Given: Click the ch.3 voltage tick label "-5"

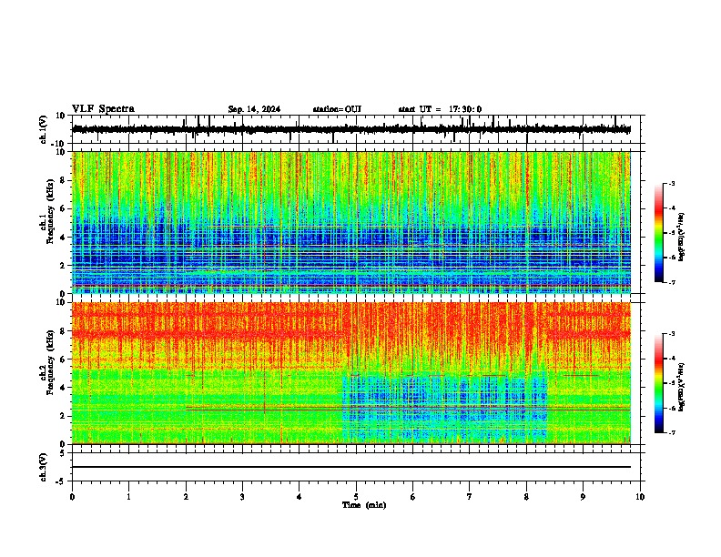Looking at the screenshot, I should tap(61, 481).
